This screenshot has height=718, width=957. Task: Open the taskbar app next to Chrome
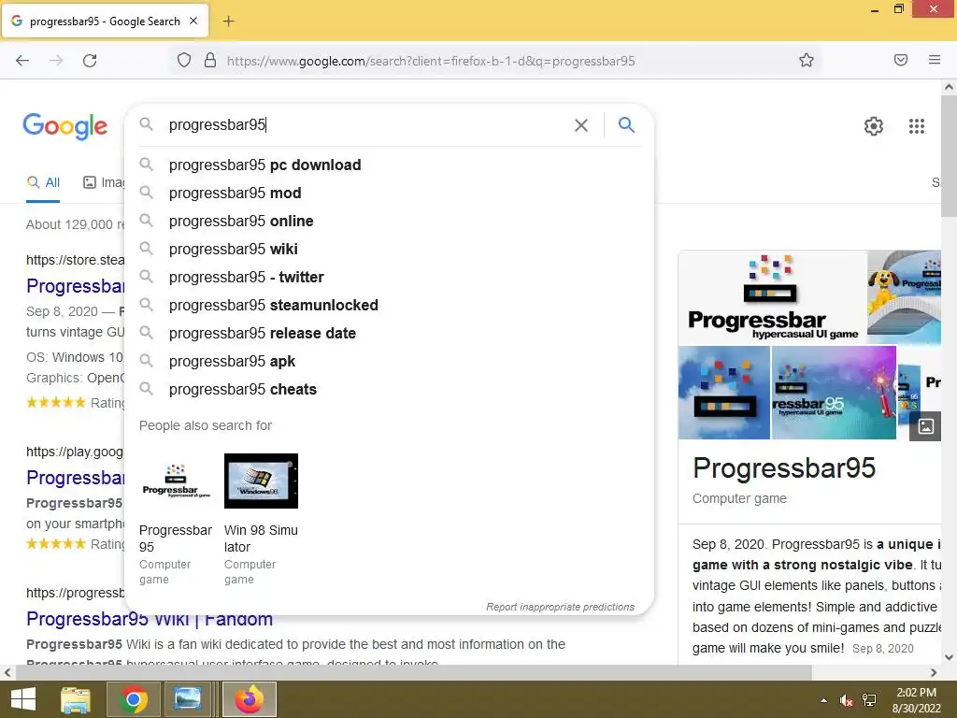click(187, 699)
